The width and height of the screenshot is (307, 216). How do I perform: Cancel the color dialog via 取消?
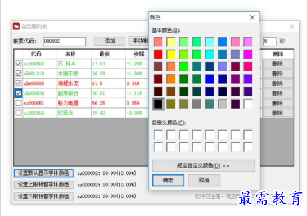pos(204,180)
